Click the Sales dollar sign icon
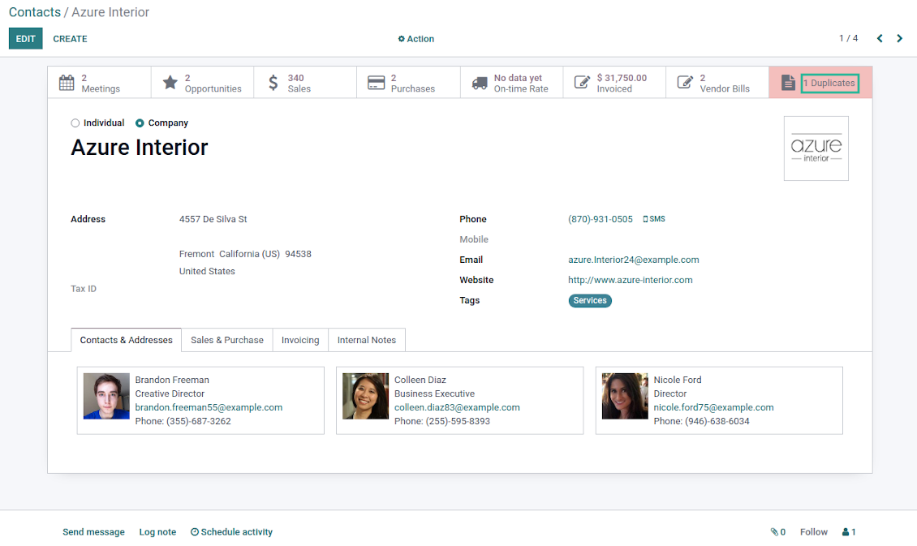The height and width of the screenshot is (546, 917). (x=273, y=83)
